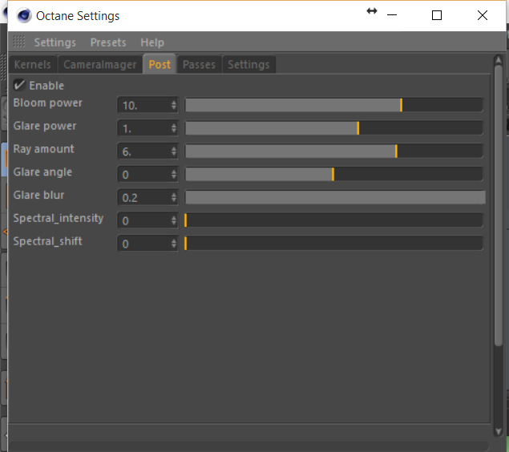Screen dimensions: 509x452
Task: Click the Spectral_shift slider bar
Action: [334, 244]
